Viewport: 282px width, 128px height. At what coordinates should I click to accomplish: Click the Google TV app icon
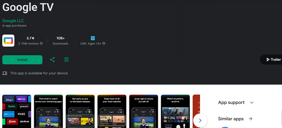(x=8, y=41)
